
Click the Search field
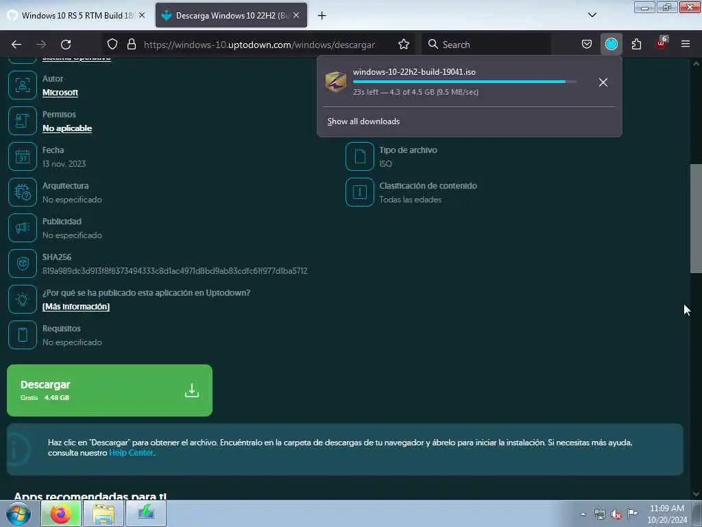coord(487,45)
